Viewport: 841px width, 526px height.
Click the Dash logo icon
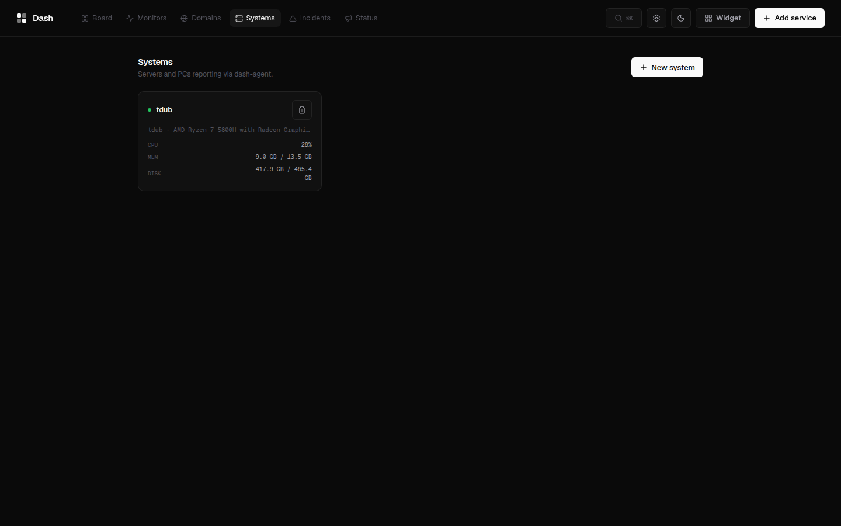[22, 18]
